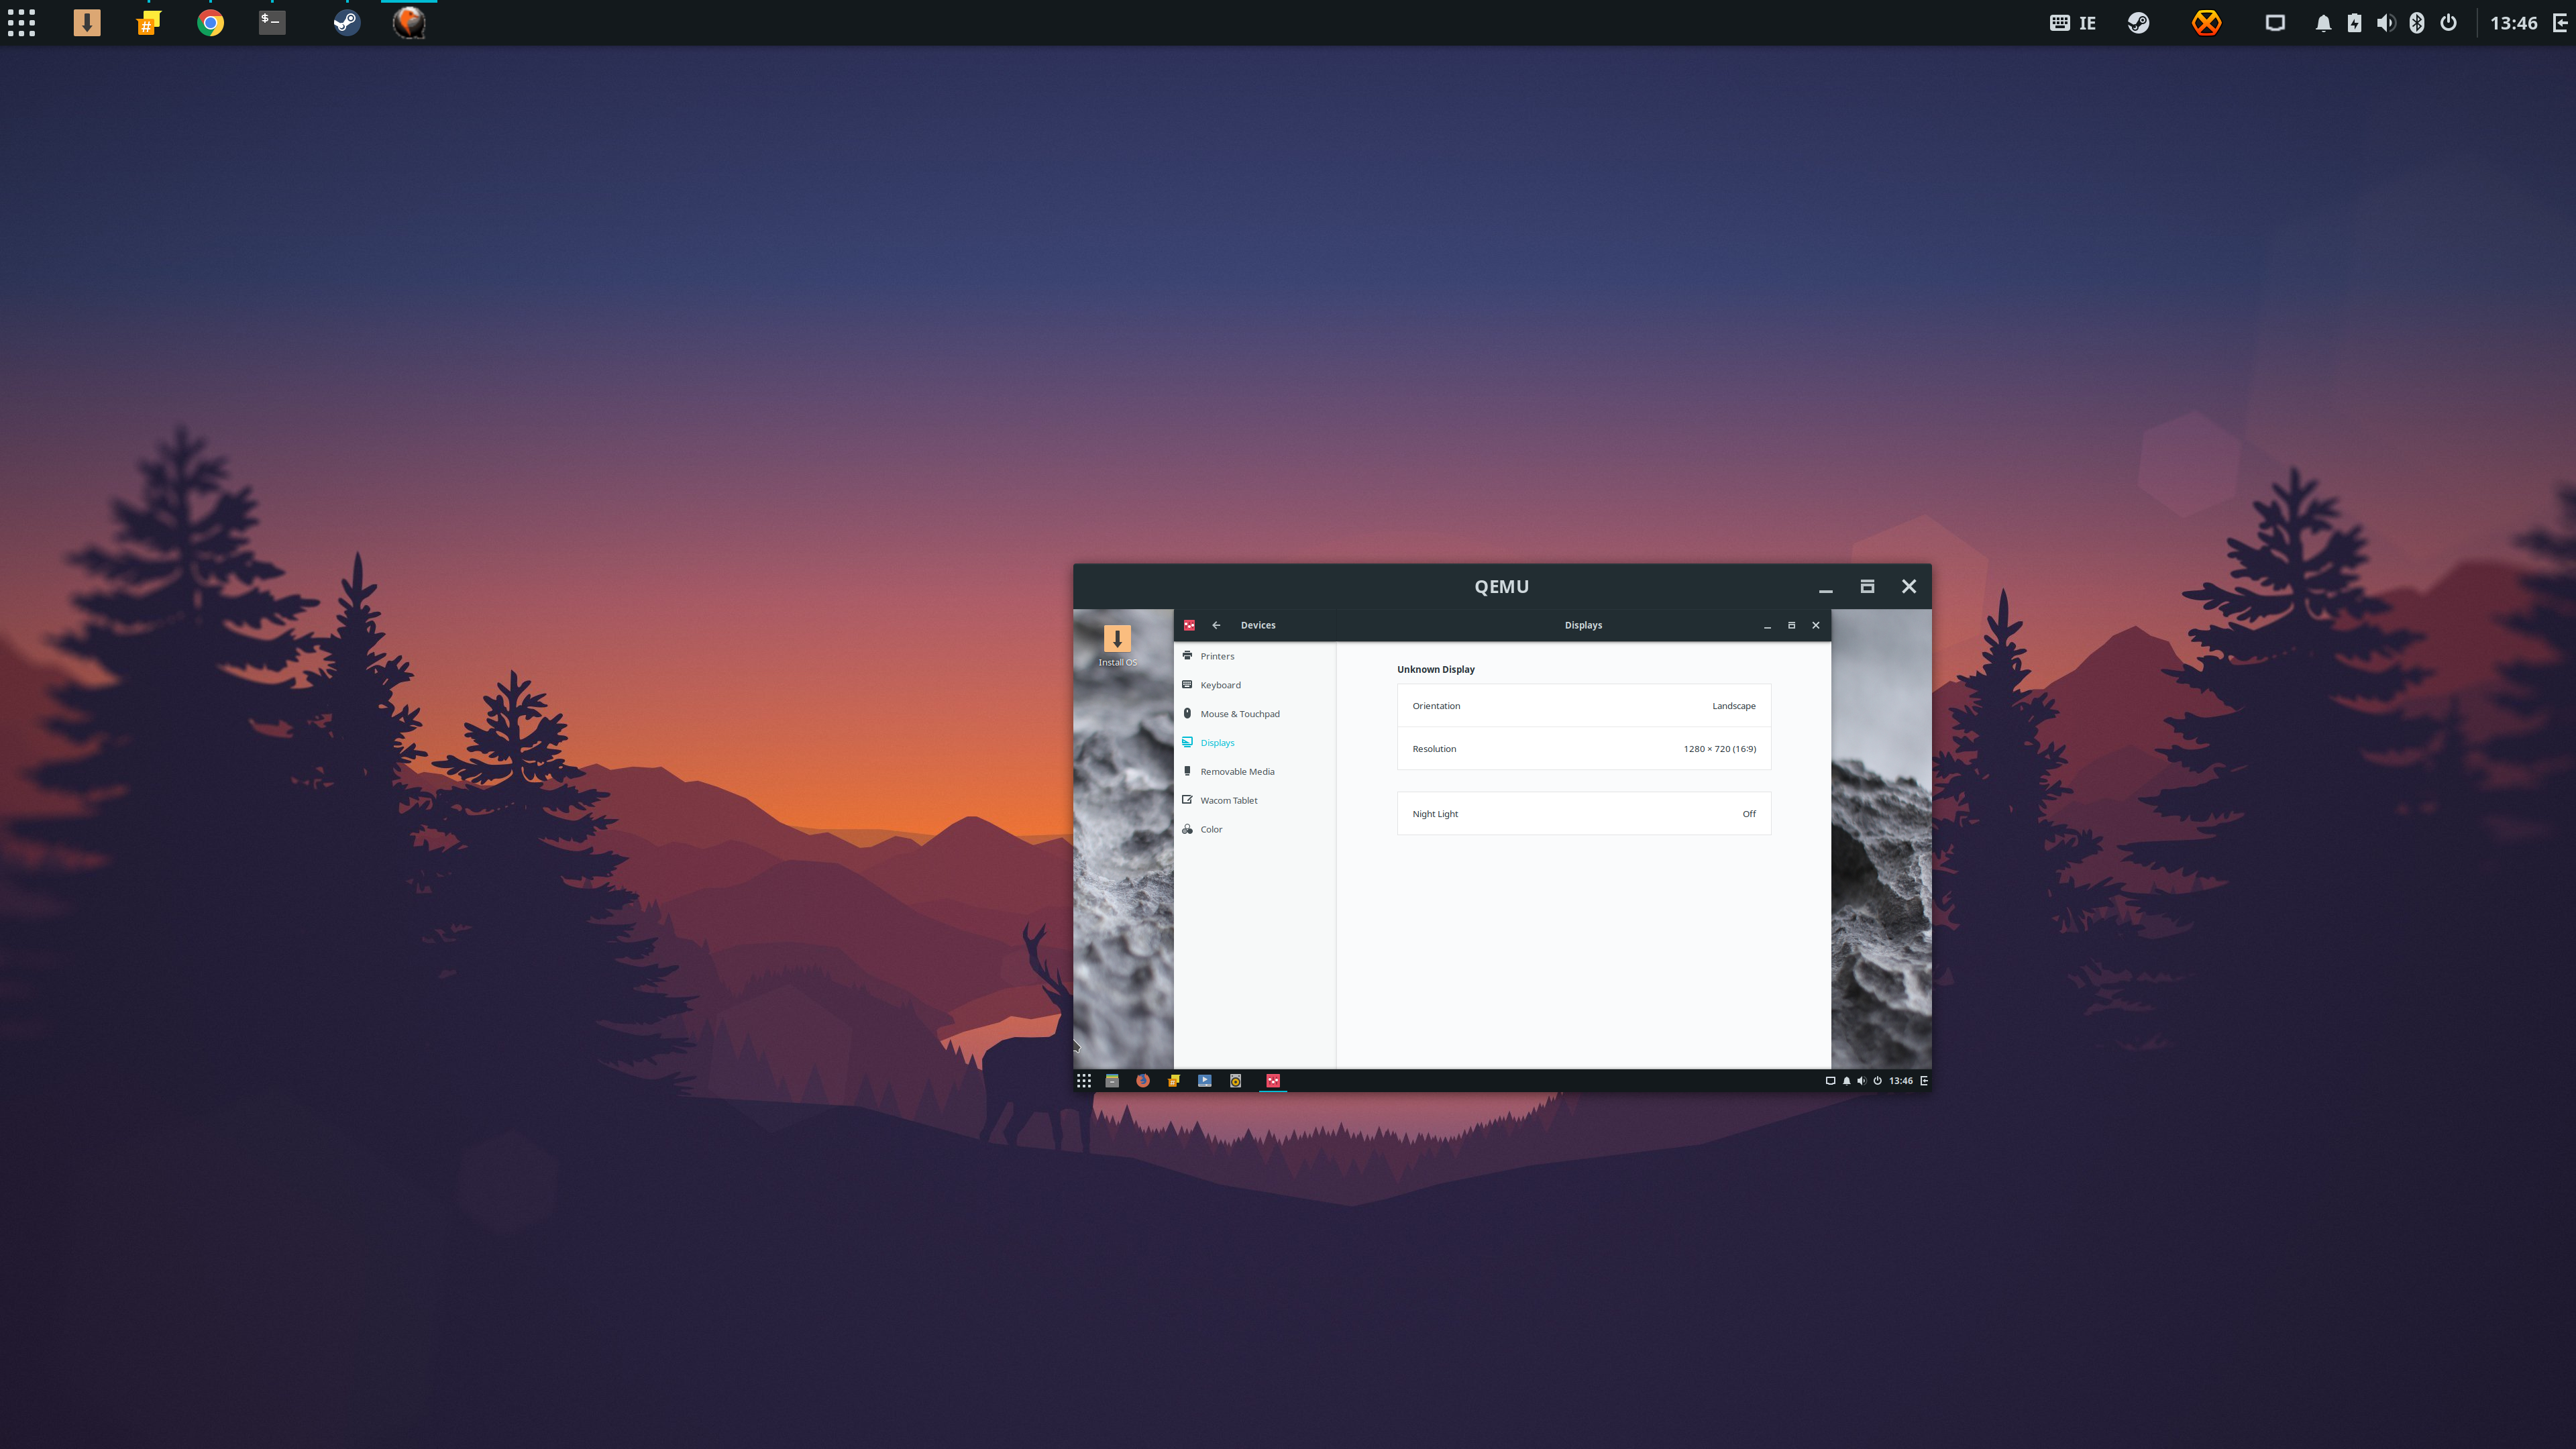This screenshot has height=1449, width=2576.
Task: Maximize the guest Settings window
Action: (1791, 626)
